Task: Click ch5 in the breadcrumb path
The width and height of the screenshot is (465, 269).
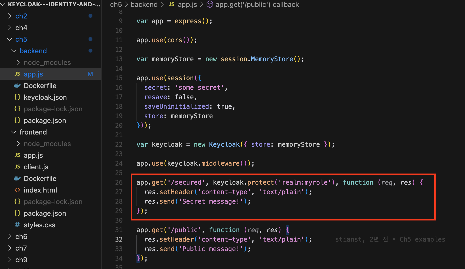Action: click(x=116, y=4)
